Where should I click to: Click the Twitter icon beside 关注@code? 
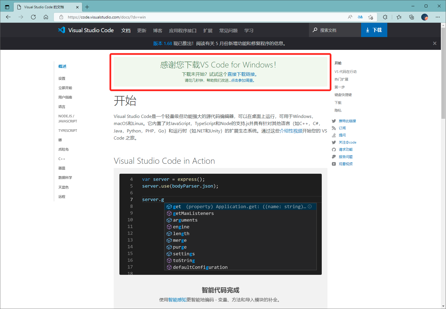(334, 142)
